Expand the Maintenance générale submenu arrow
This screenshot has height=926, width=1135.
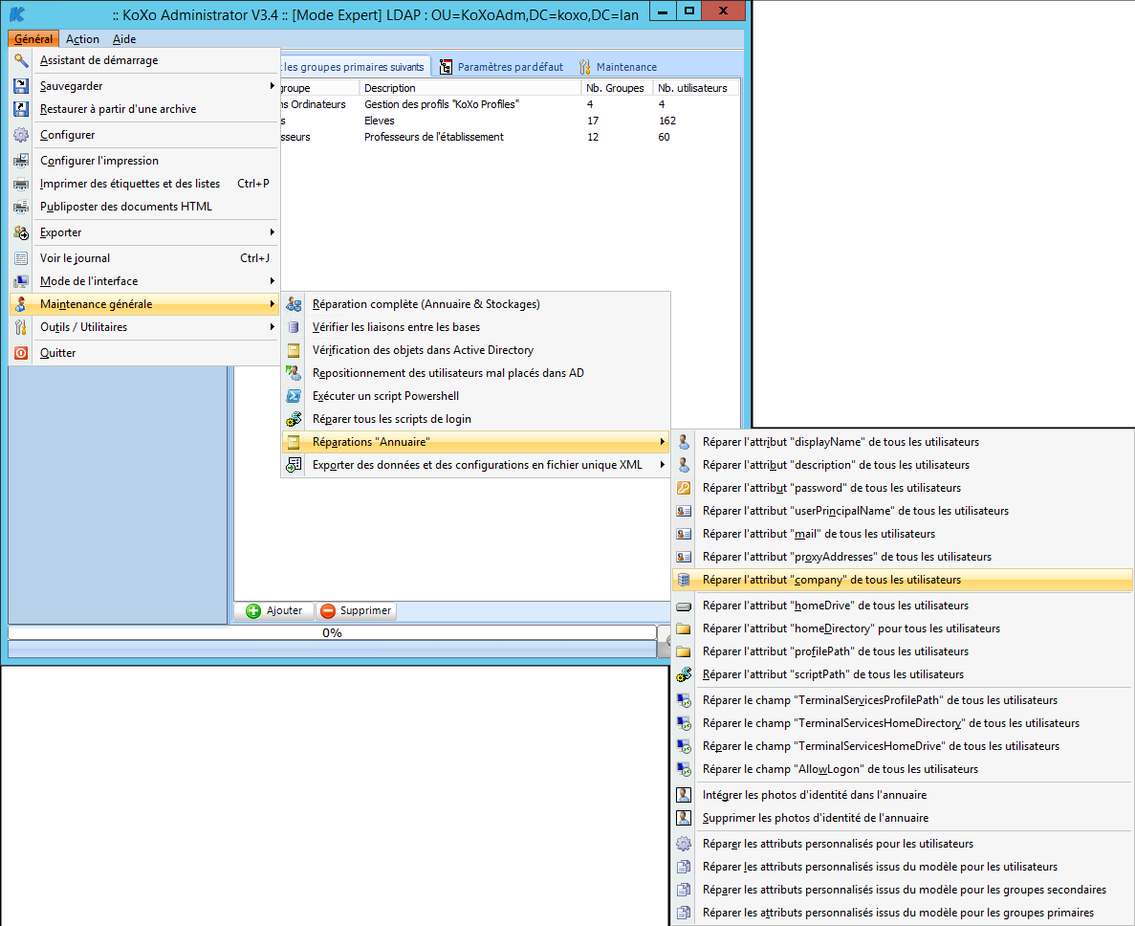pos(273,304)
